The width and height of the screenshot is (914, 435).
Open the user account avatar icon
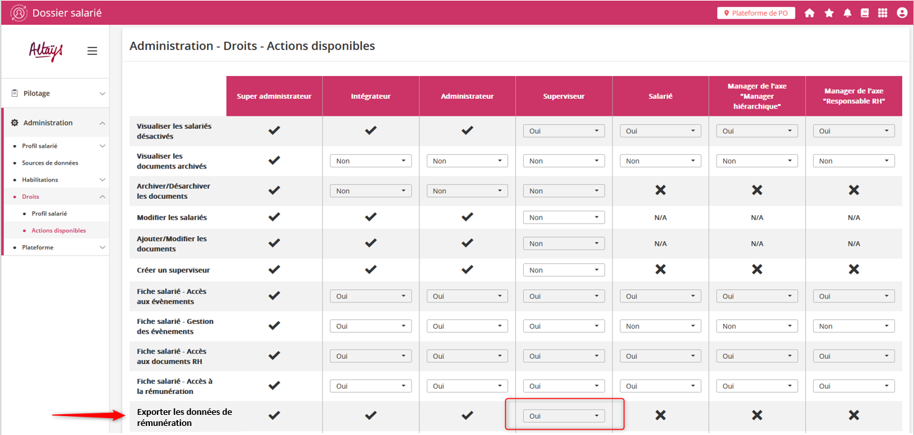pyautogui.click(x=902, y=13)
